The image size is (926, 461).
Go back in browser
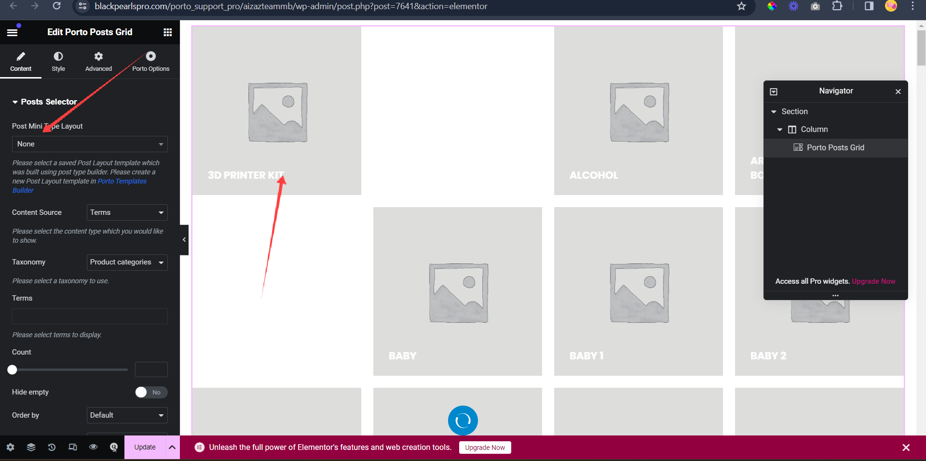13,6
